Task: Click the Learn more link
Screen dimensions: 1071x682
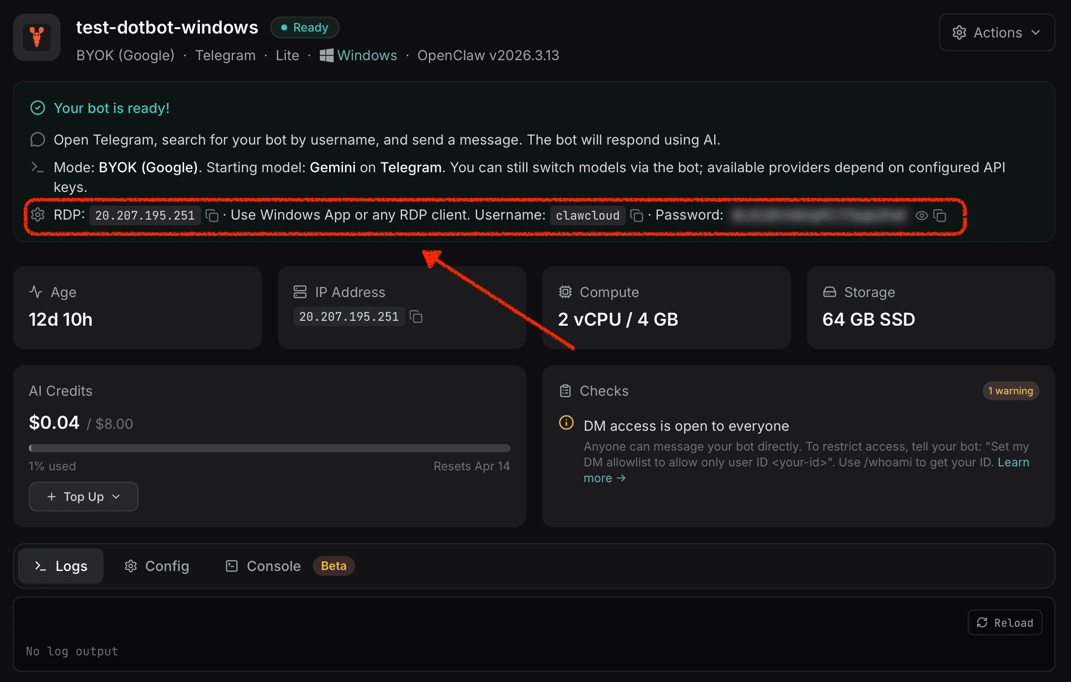Action: (x=605, y=478)
